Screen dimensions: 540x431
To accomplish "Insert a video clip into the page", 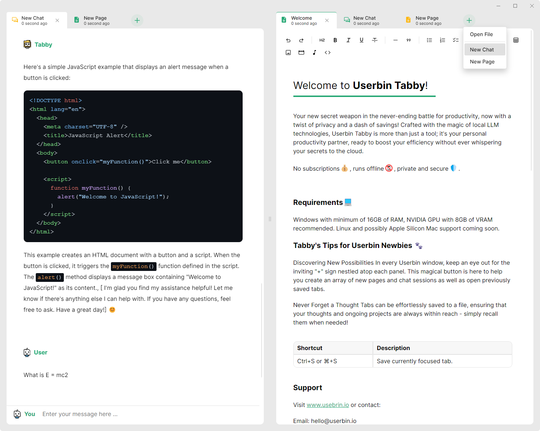I will pos(301,53).
